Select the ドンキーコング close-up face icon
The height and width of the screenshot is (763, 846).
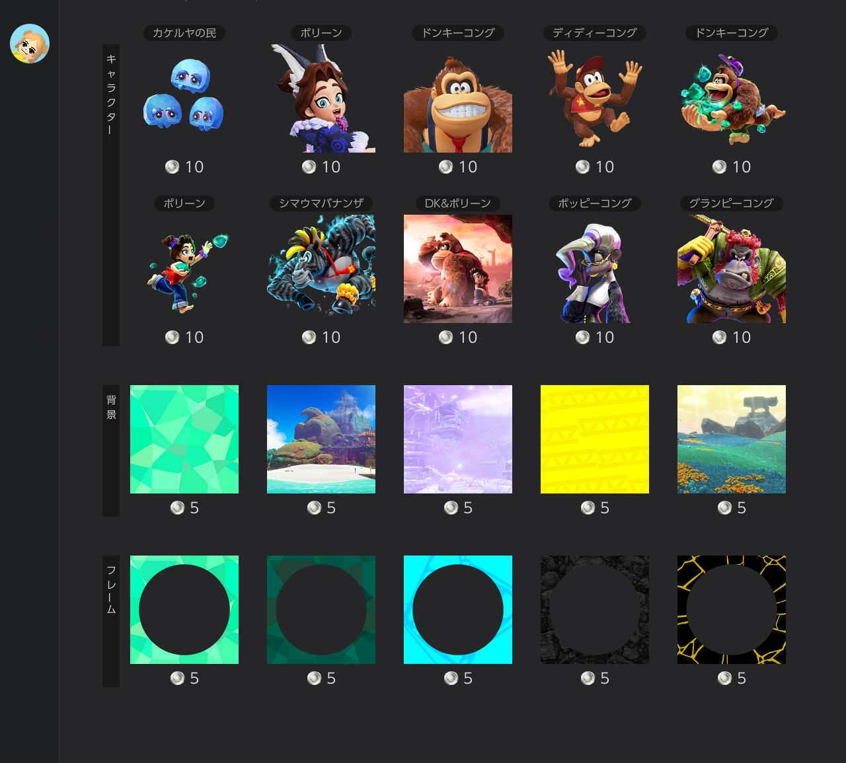point(458,98)
